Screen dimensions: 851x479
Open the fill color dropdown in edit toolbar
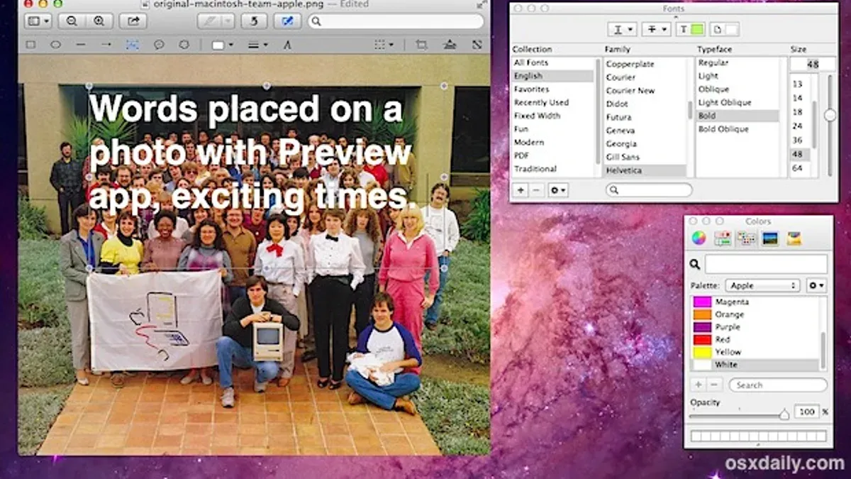pos(222,45)
